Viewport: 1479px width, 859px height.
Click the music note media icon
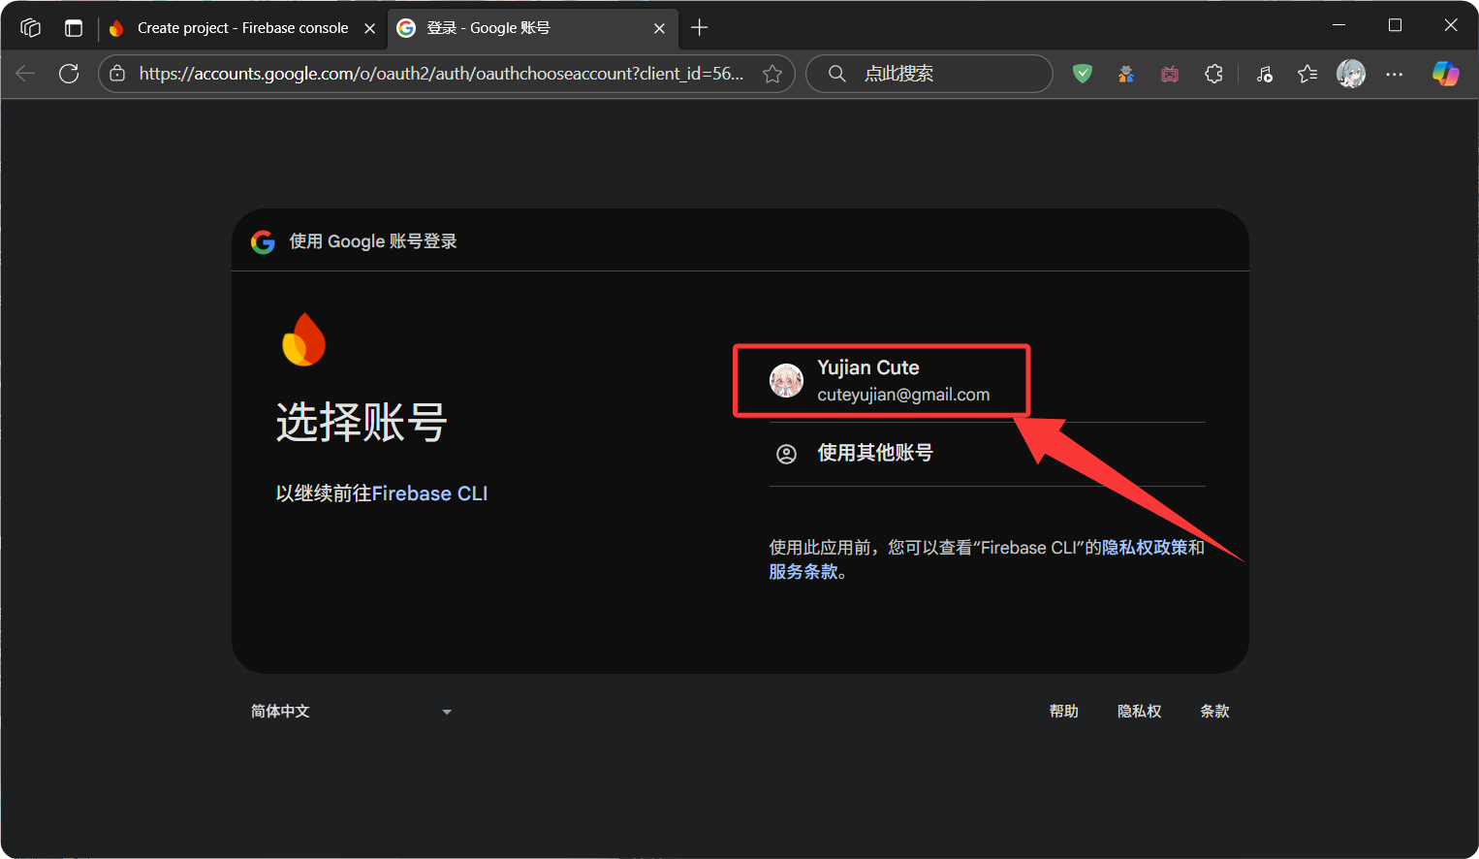pos(1265,74)
